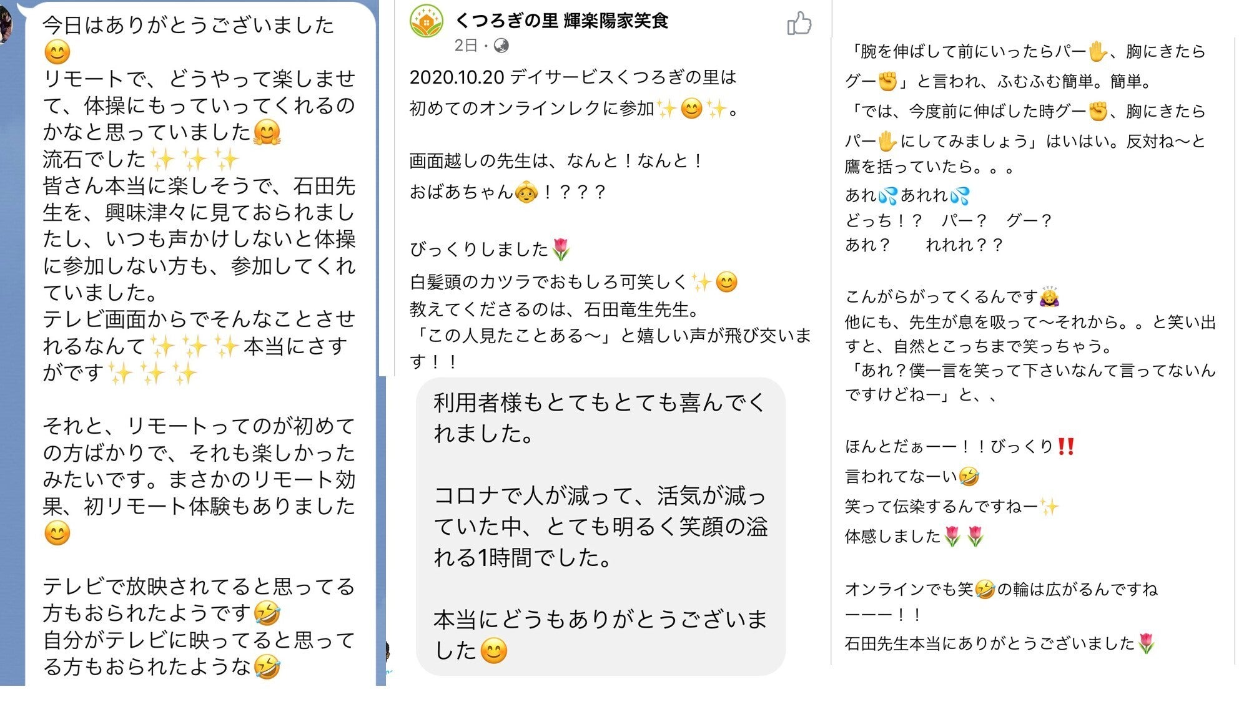The image size is (1249, 702).
Task: Click the thumbs-up Like icon
Action: click(799, 24)
